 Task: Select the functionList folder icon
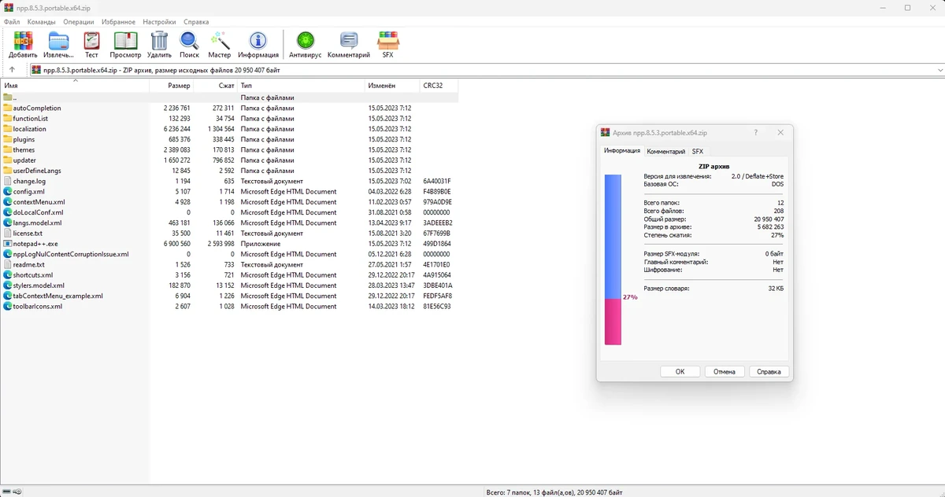click(x=8, y=118)
